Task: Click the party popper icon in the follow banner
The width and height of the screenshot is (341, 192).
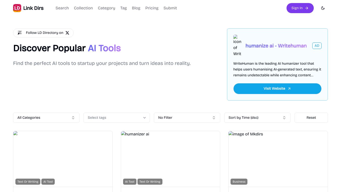Action: pos(20,33)
